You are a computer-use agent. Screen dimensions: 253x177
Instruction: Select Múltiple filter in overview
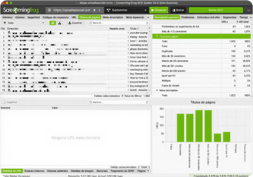click(x=202, y=81)
